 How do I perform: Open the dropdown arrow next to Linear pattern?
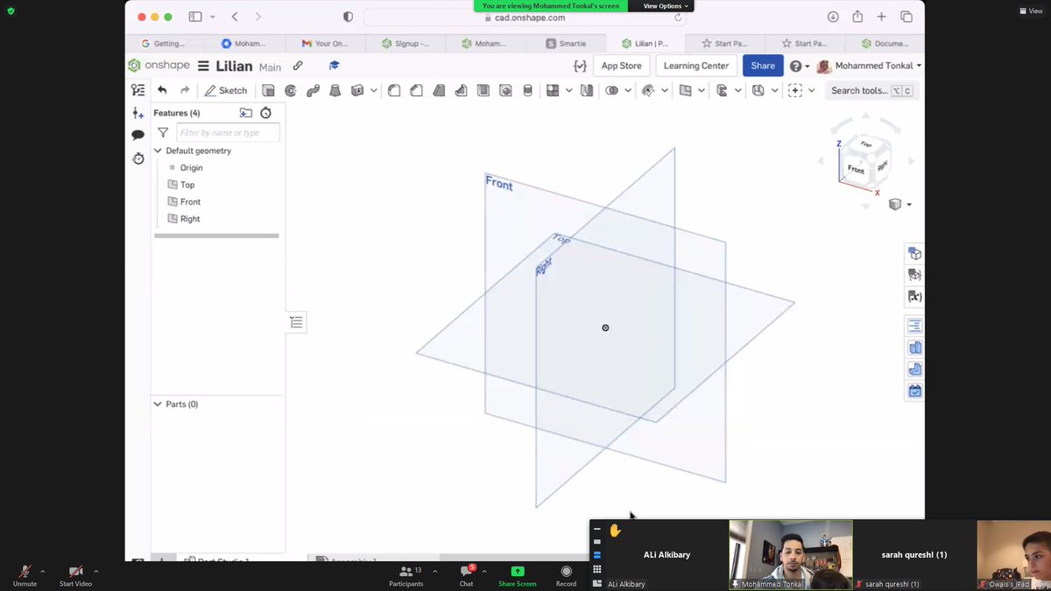click(x=569, y=90)
